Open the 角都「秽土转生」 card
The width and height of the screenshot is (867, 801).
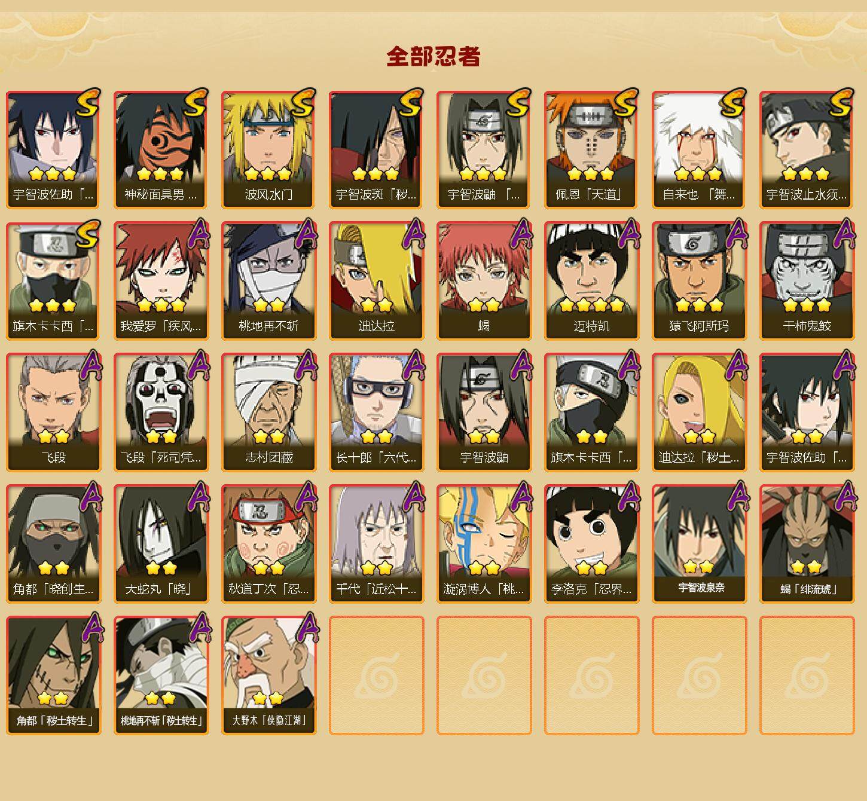(53, 675)
